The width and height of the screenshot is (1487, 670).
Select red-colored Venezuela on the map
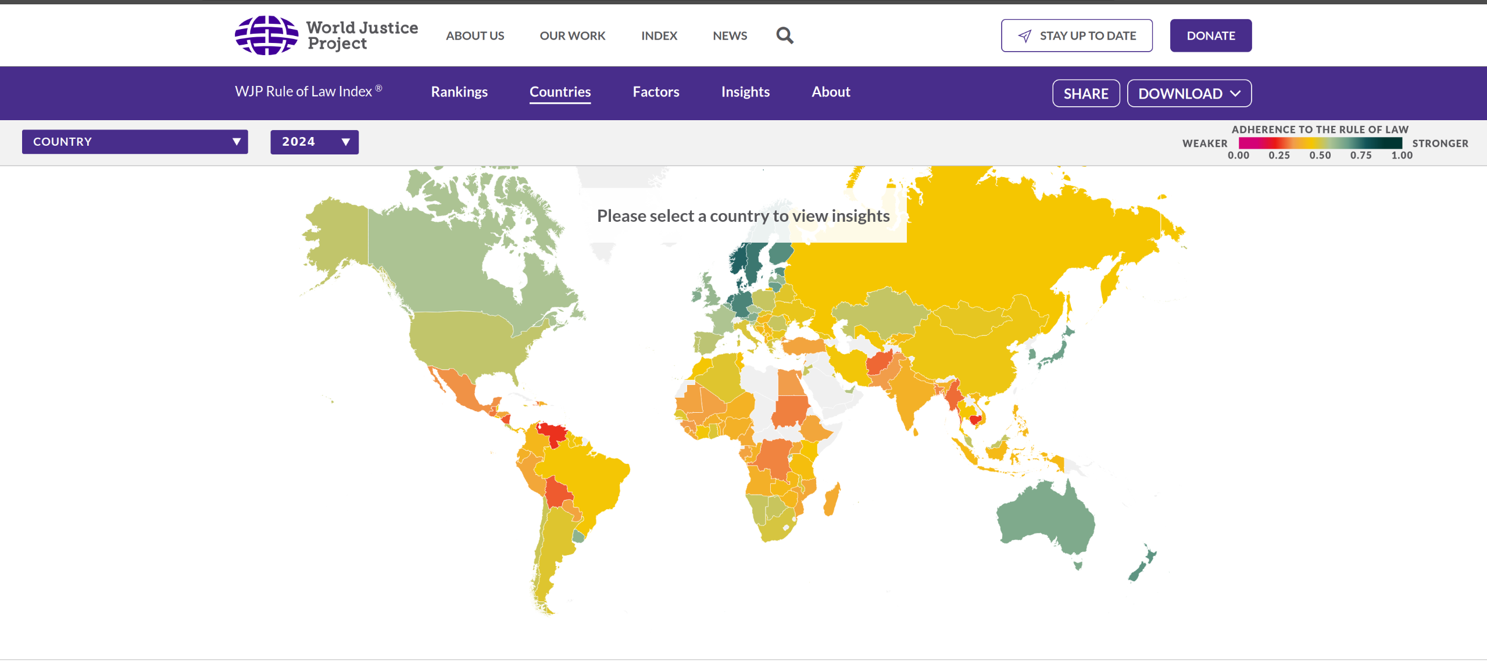(x=552, y=433)
